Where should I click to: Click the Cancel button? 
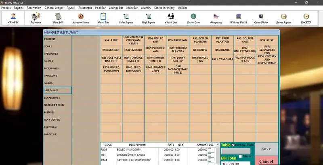coord(266,161)
